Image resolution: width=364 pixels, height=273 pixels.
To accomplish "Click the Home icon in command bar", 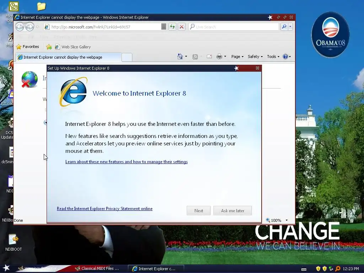I will point(180,57).
